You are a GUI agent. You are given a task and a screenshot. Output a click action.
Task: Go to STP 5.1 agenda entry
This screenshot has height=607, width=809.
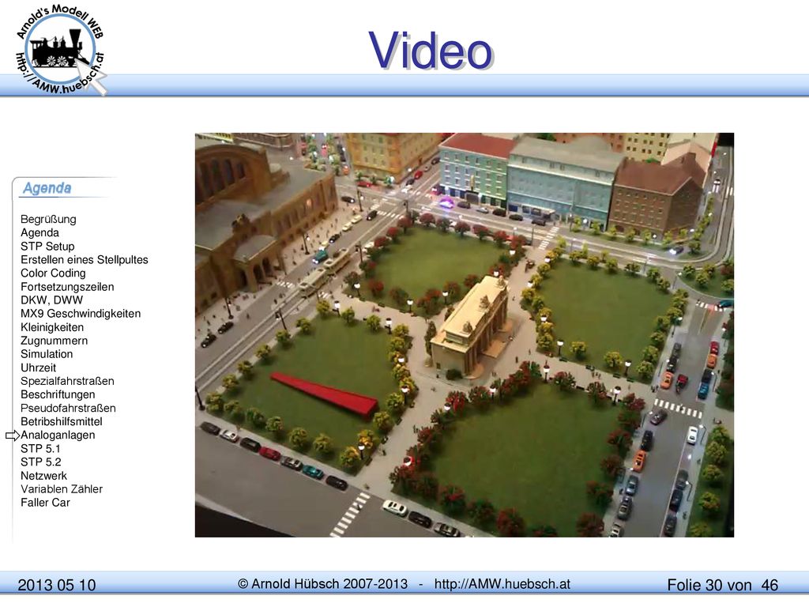[x=40, y=449]
